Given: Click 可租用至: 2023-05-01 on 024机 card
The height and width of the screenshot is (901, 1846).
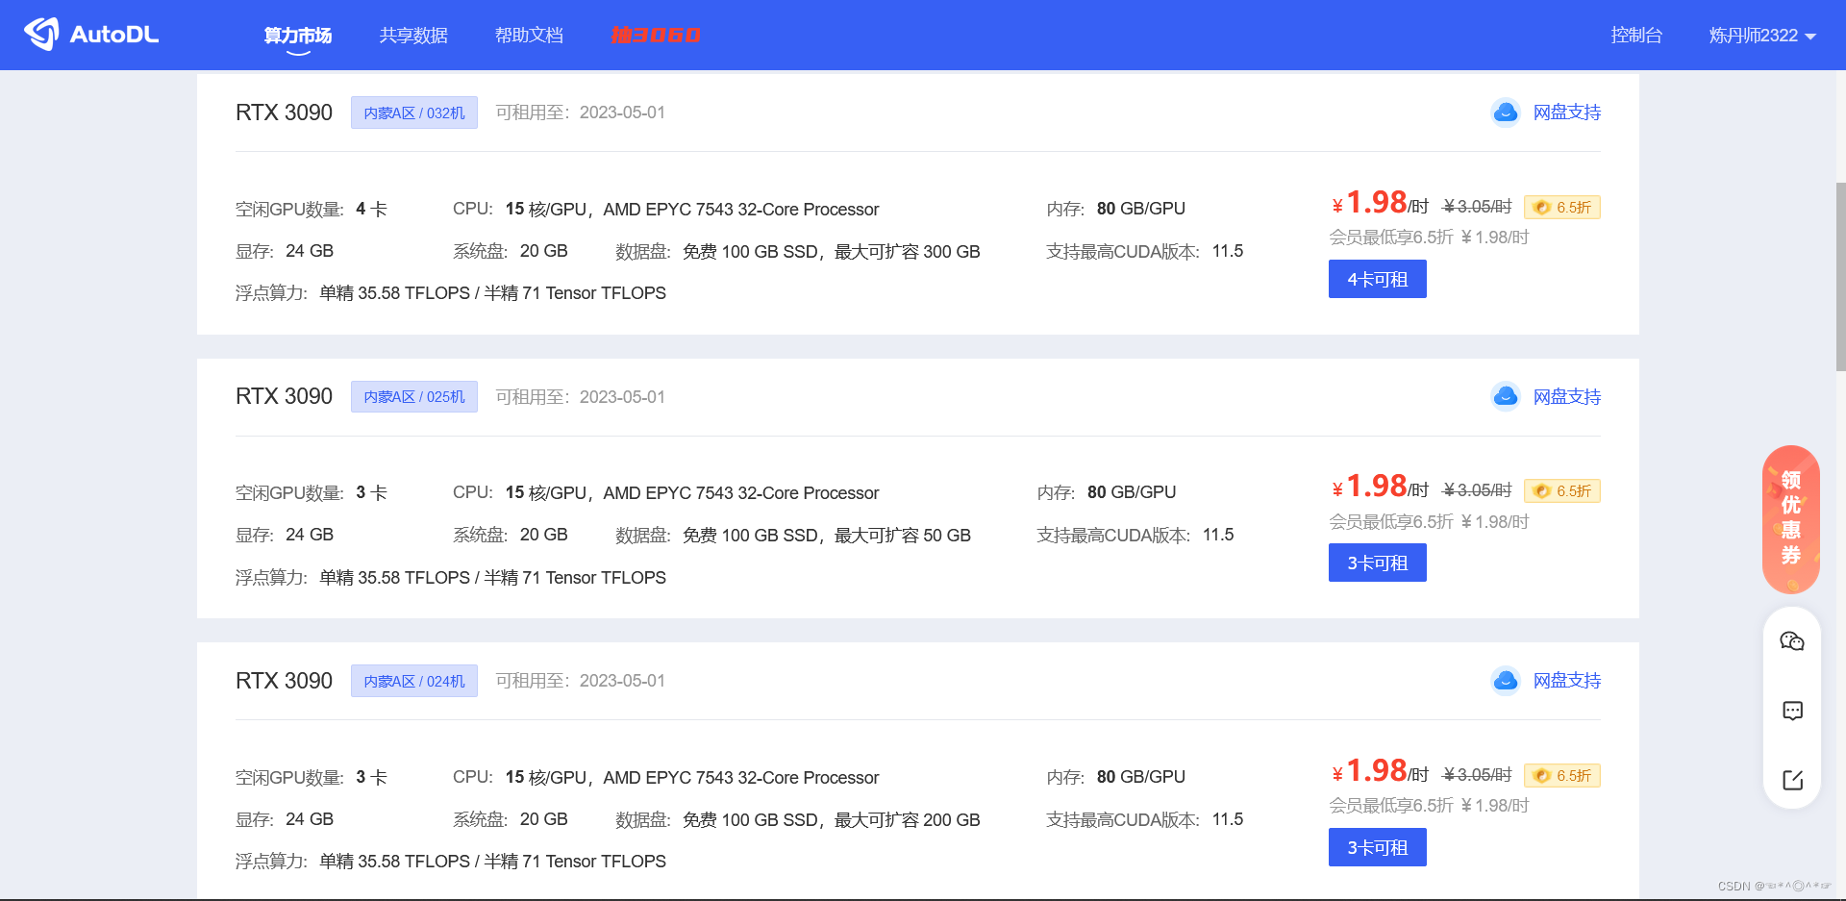Looking at the screenshot, I should pos(580,681).
